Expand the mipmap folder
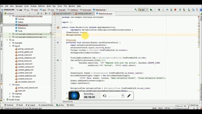This screenshot has height=114, width=202. 10,94
